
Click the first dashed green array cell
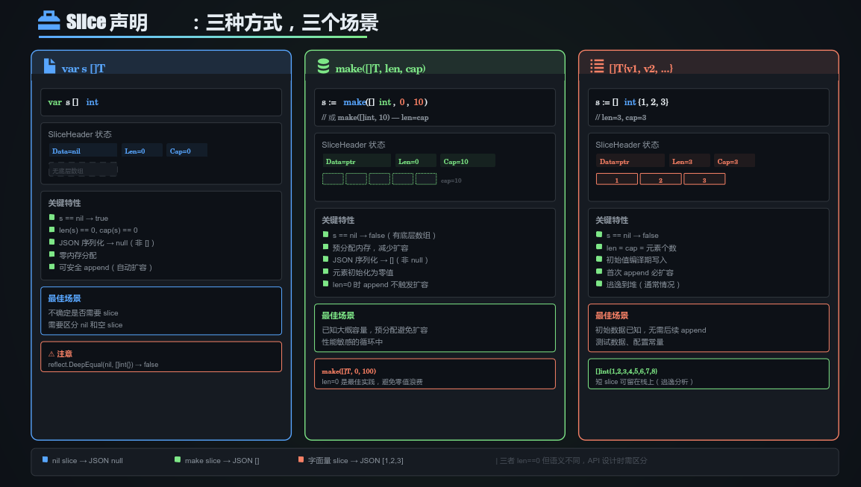(x=333, y=179)
